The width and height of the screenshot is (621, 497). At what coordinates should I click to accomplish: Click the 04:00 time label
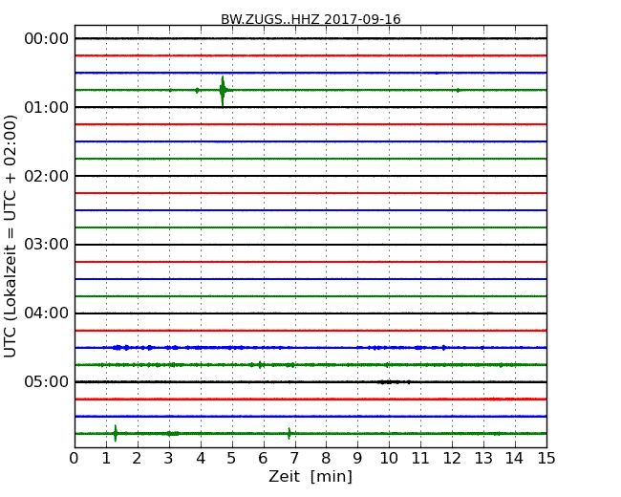47,313
